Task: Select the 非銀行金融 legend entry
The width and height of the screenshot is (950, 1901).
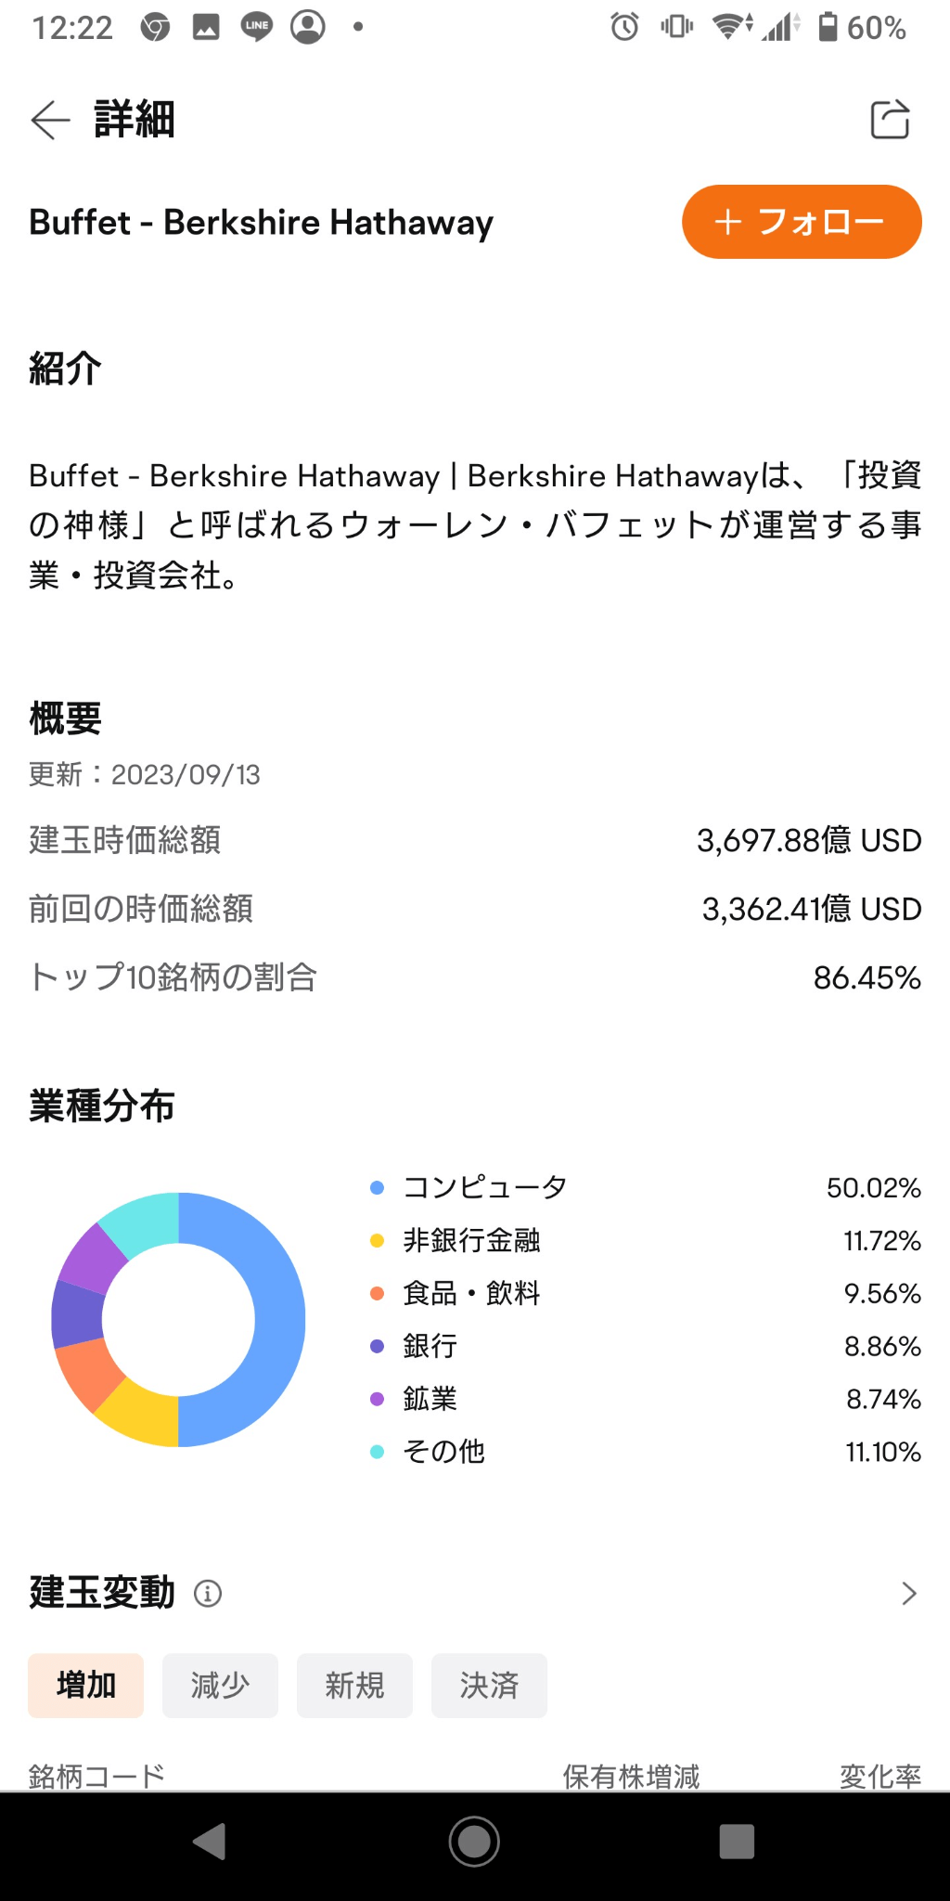Action: click(x=471, y=1240)
